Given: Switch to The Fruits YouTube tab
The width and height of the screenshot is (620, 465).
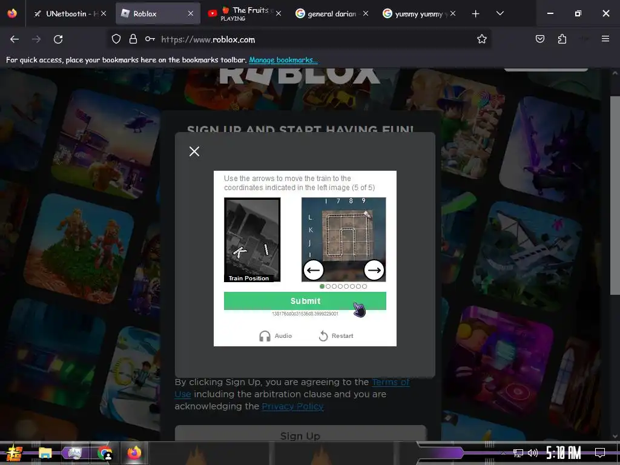Looking at the screenshot, I should point(243,13).
